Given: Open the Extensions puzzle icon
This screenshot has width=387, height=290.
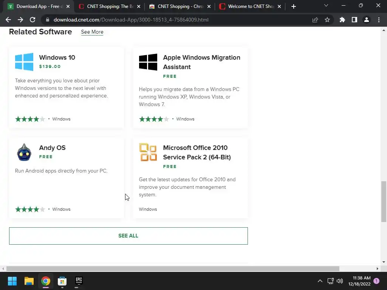Looking at the screenshot, I should tap(342, 20).
